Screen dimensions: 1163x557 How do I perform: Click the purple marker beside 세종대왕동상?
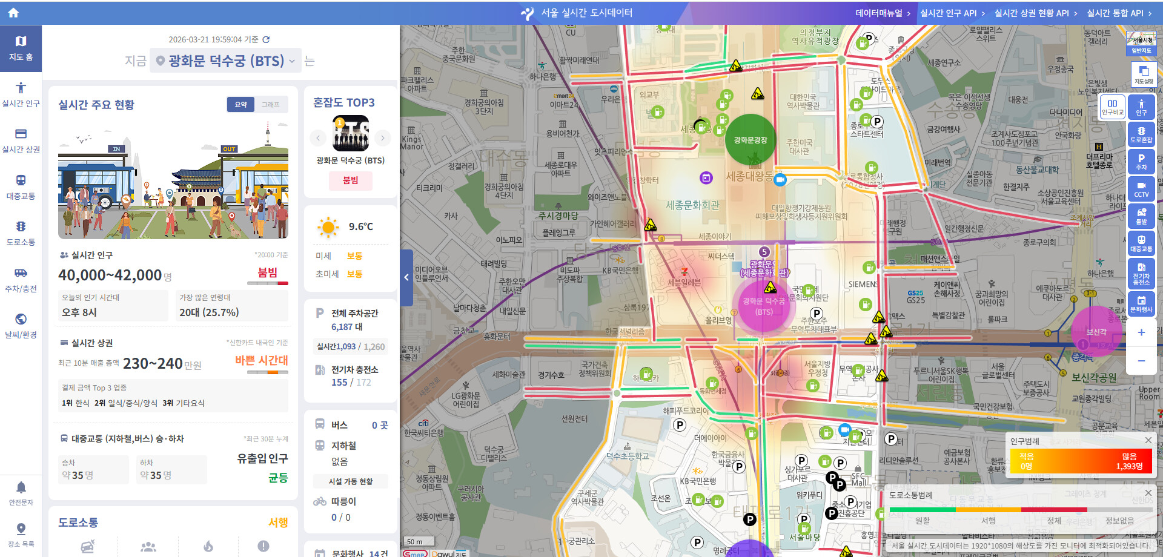click(706, 177)
